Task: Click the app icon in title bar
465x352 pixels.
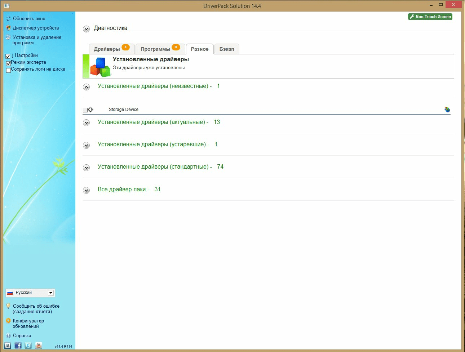Action: coord(7,6)
